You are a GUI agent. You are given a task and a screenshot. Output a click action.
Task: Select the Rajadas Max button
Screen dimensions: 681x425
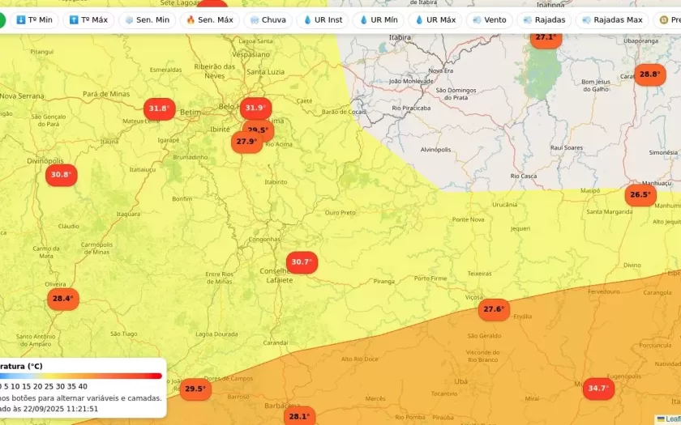(x=612, y=19)
